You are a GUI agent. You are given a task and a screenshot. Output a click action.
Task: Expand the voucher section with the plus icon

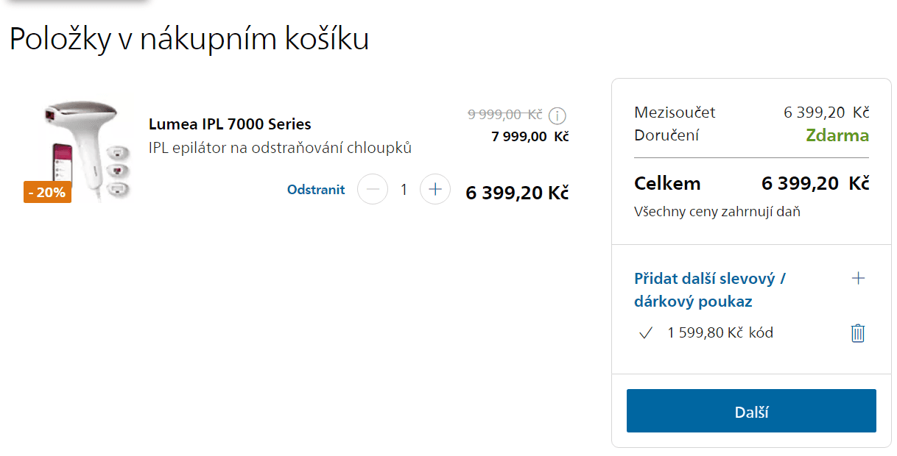point(858,278)
